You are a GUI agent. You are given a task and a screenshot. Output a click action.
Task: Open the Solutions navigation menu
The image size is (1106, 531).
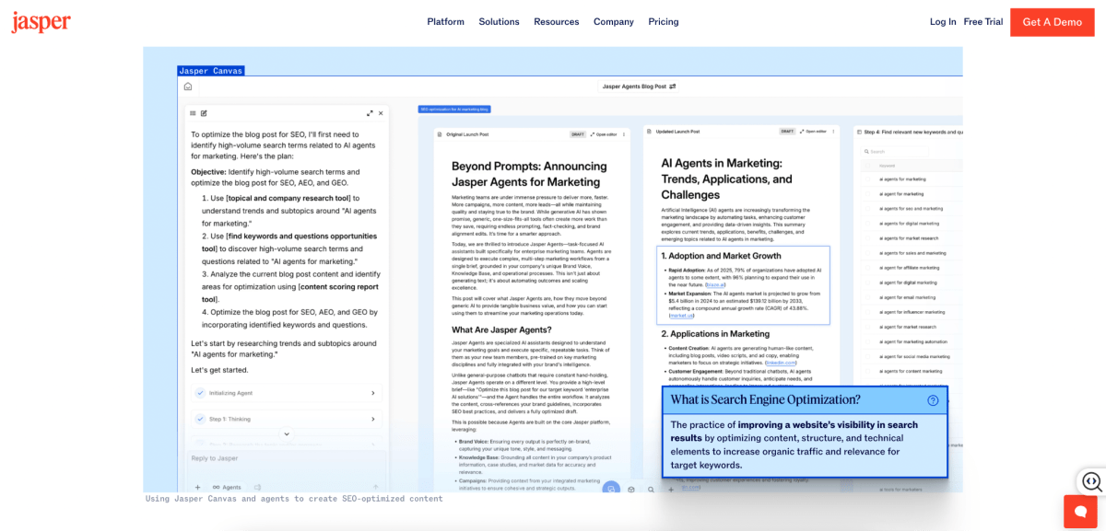499,22
